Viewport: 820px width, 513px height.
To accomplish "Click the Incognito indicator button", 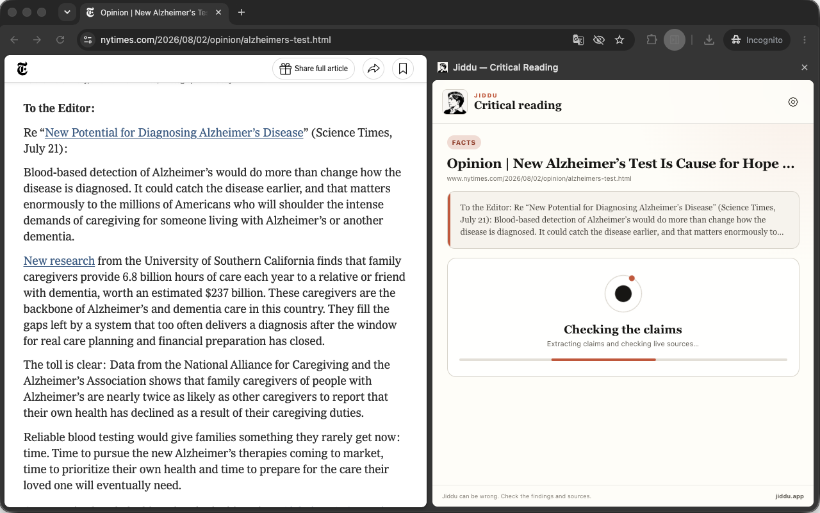I will (758, 40).
